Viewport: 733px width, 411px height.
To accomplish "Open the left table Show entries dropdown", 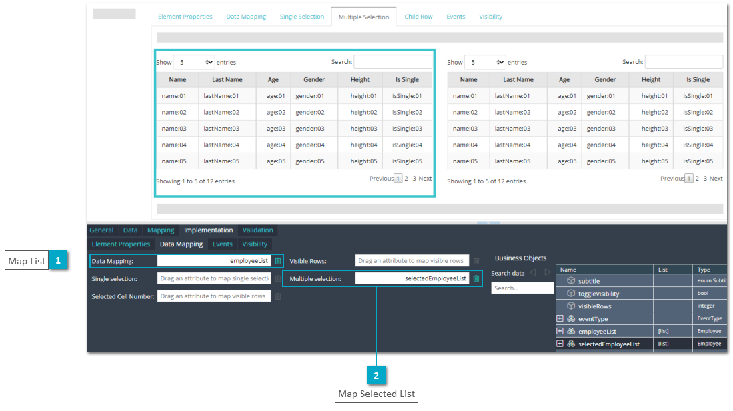I will [x=193, y=62].
